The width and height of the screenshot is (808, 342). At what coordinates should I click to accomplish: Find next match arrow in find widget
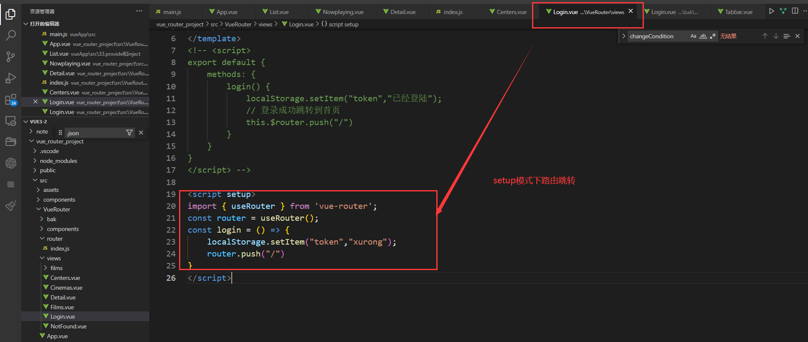pos(776,36)
